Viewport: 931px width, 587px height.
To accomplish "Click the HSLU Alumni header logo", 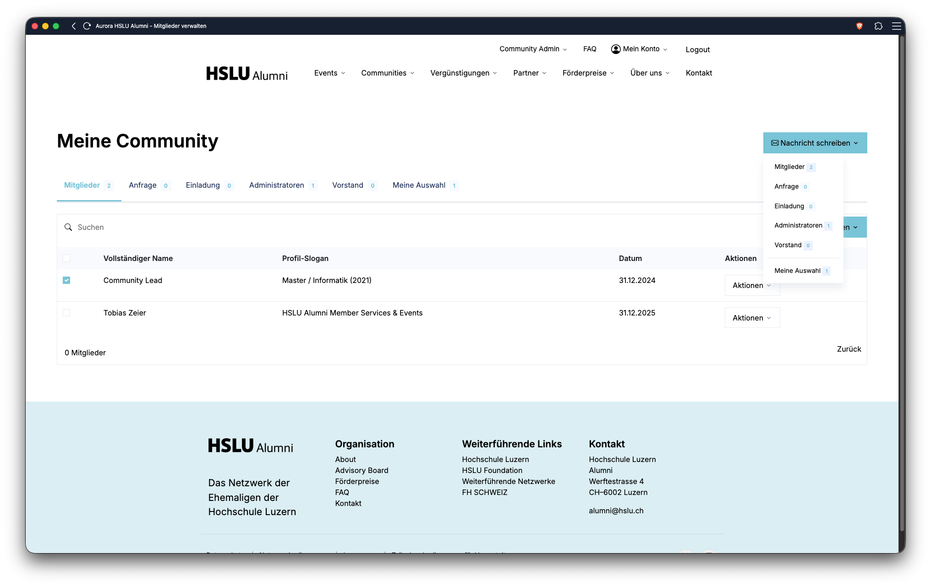I will 247,74.
